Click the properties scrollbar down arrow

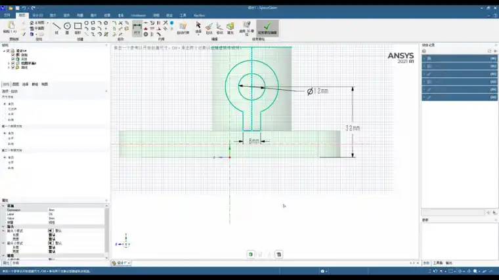[106, 258]
